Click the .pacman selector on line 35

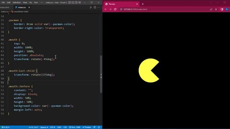[13, 20]
